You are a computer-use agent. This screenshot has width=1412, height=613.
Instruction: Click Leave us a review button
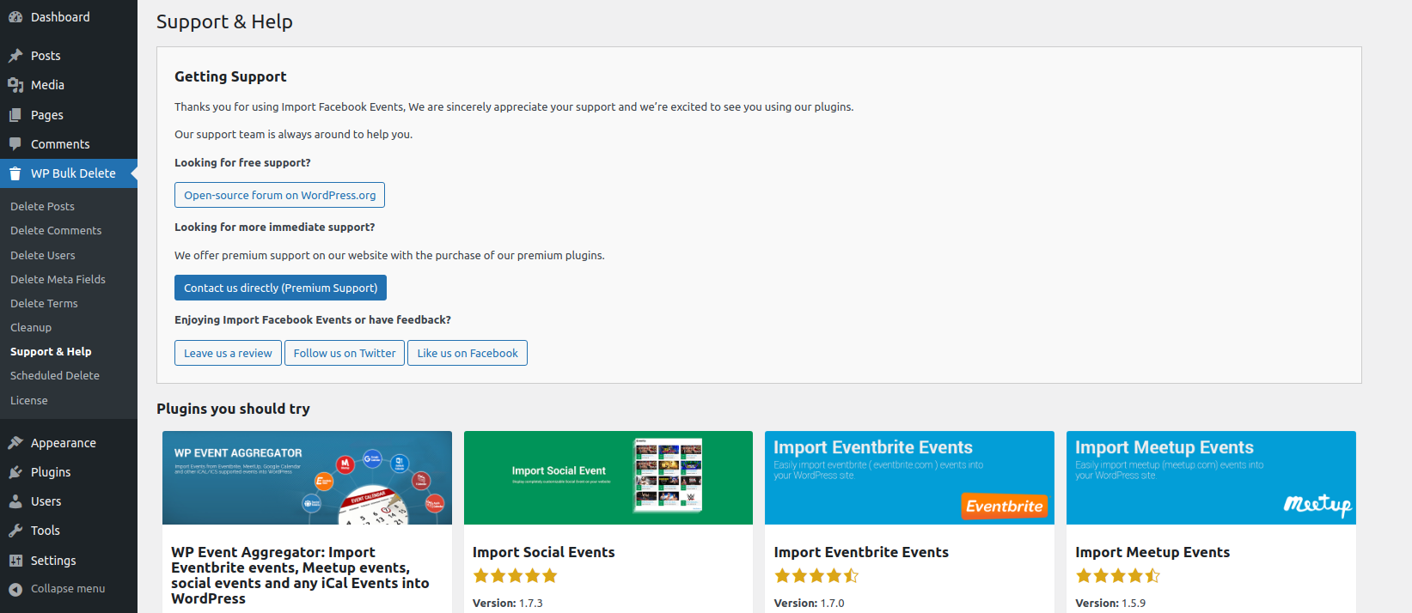tap(228, 353)
